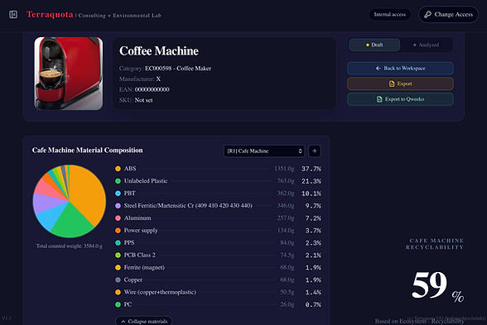Click the gray Copper color dot

click(118, 280)
